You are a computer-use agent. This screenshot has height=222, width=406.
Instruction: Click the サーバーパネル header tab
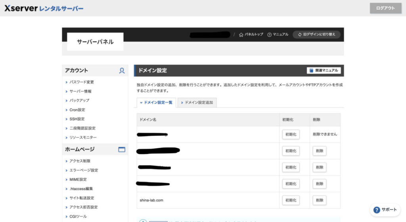click(x=95, y=42)
